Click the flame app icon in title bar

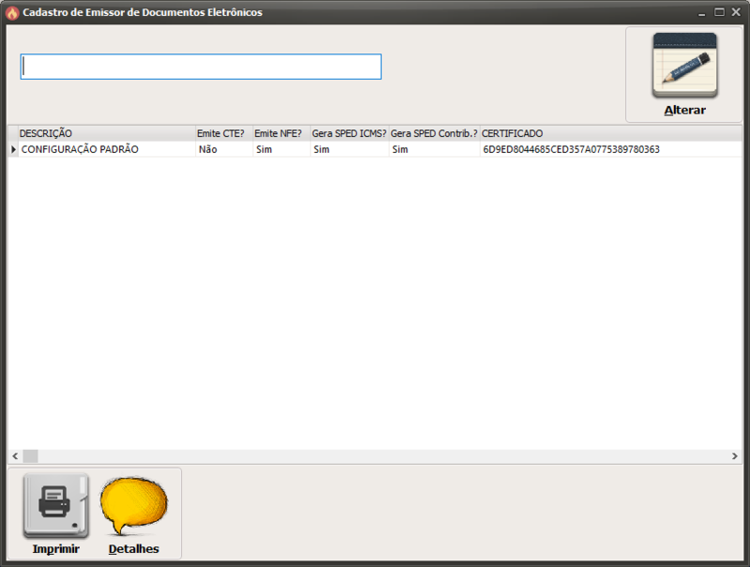(x=12, y=12)
